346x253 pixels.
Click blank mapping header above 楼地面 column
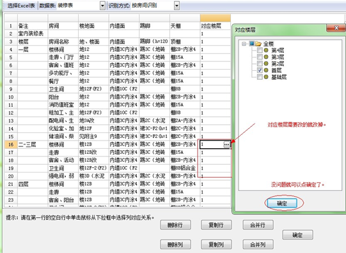[93, 18]
